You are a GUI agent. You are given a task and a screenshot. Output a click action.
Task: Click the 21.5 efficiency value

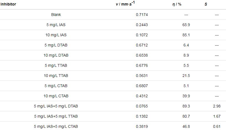pyautogui.click(x=186, y=76)
